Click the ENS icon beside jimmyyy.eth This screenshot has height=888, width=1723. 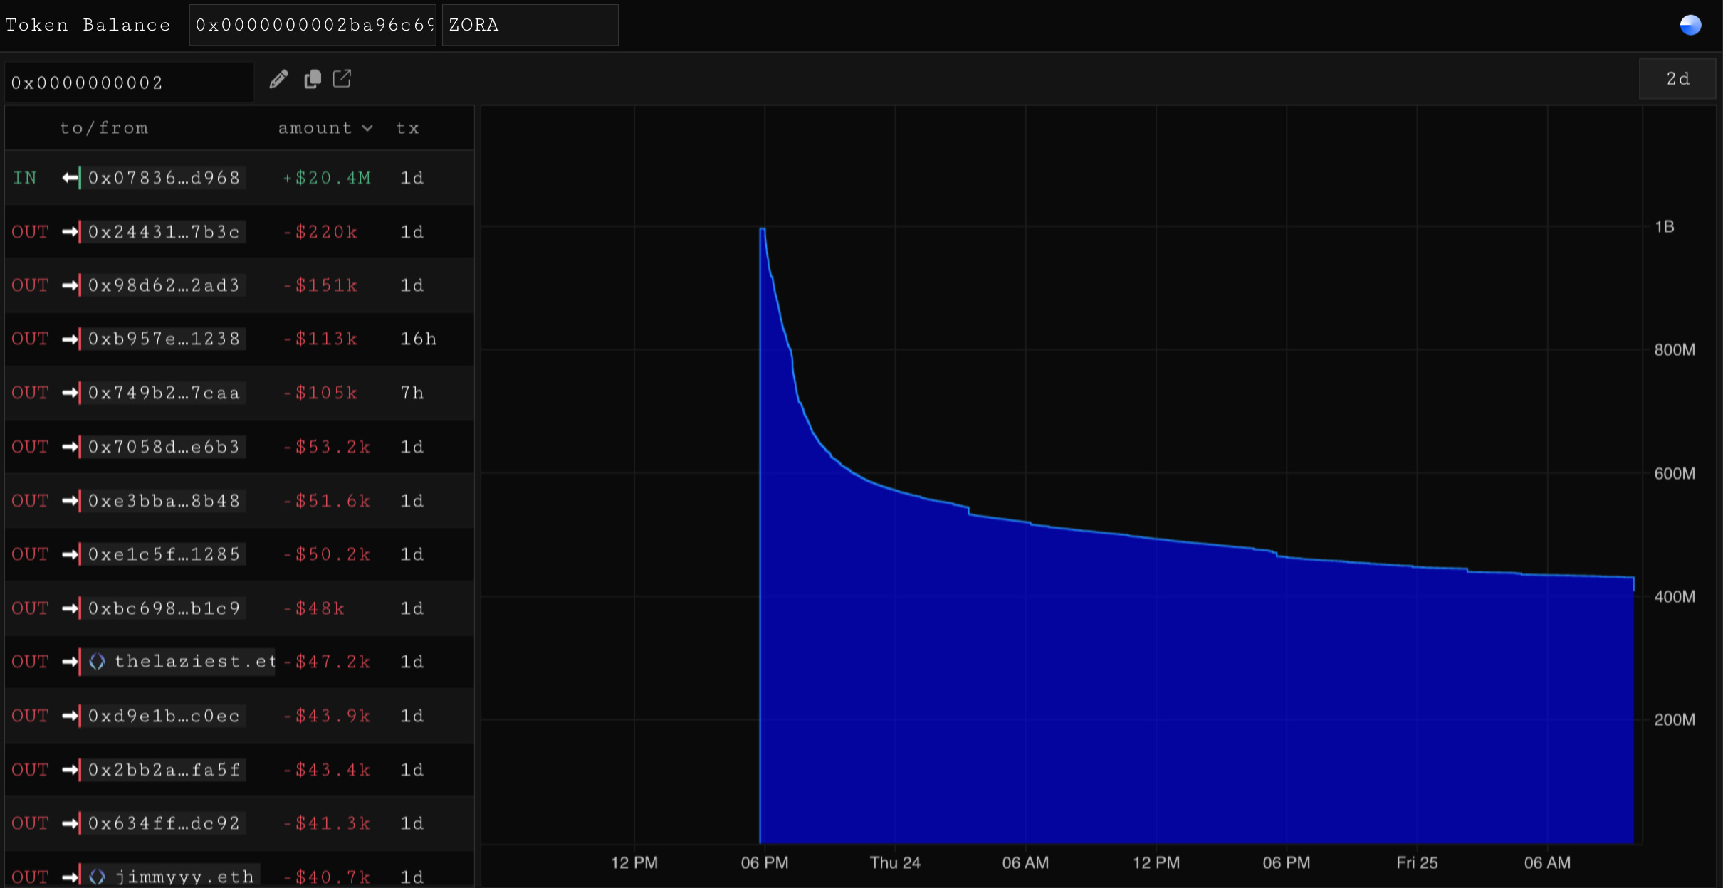tap(98, 877)
